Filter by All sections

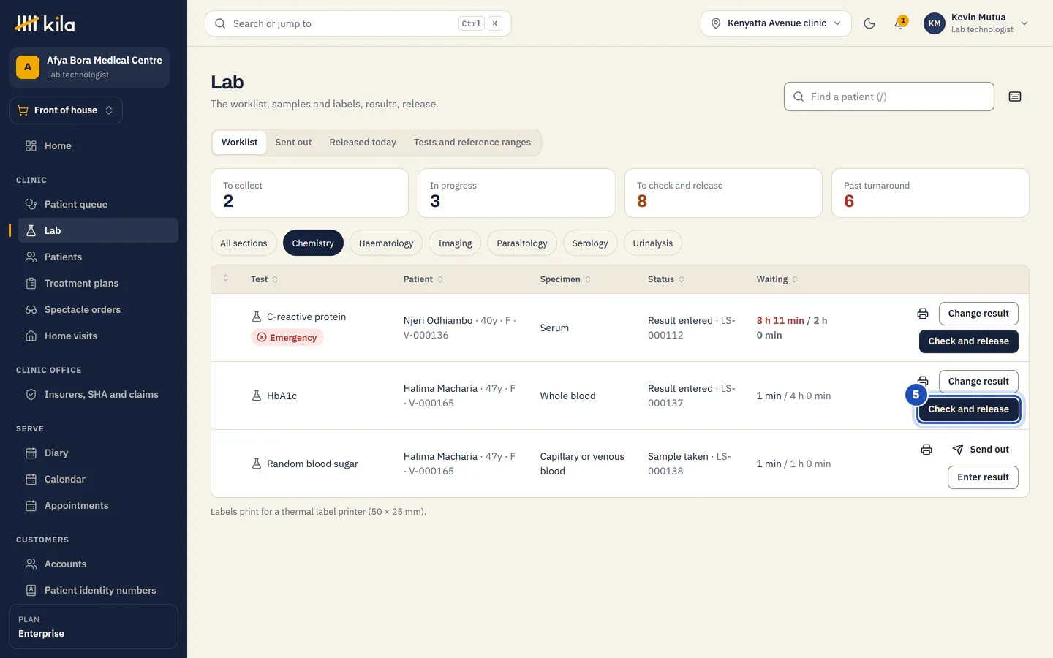click(x=244, y=243)
